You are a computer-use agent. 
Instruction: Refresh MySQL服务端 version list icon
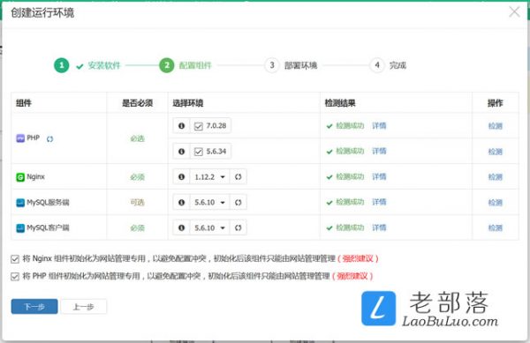point(238,202)
